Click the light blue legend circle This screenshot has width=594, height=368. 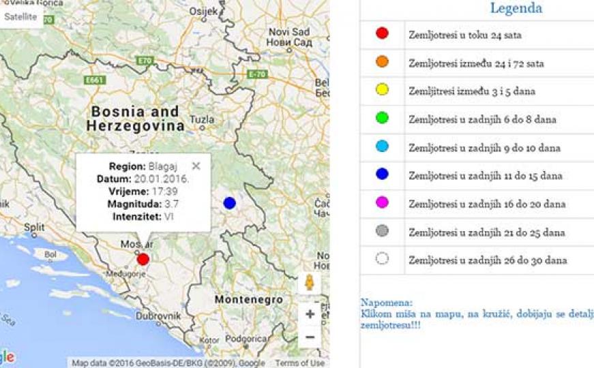pyautogui.click(x=382, y=147)
